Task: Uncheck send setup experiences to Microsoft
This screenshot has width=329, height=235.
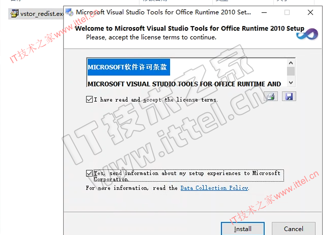Action: tap(89, 173)
